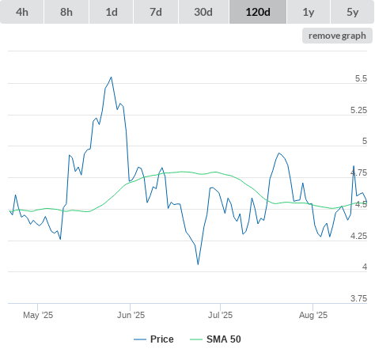Click the Jul '25 axis label

220,315
